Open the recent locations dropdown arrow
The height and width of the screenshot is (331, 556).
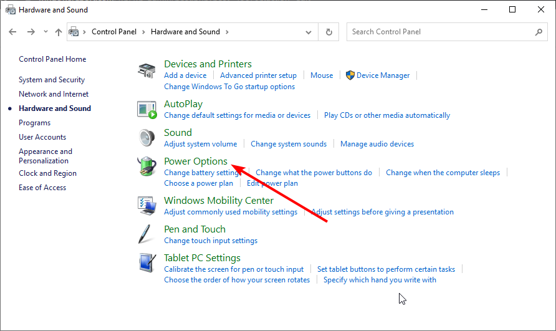click(46, 32)
